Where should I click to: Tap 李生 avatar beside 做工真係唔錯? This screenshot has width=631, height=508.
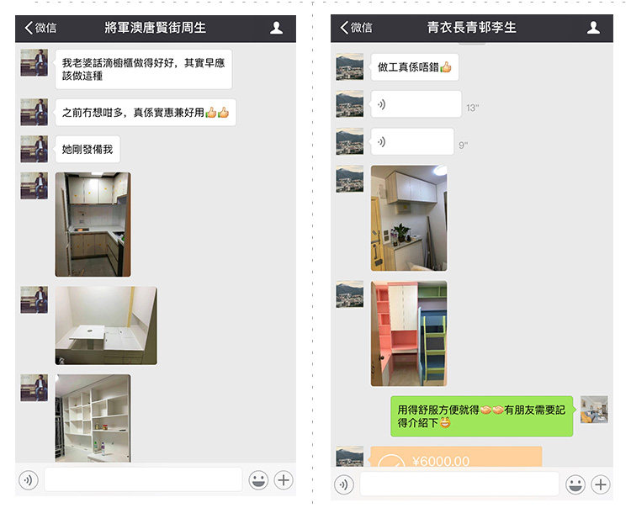pyautogui.click(x=350, y=66)
